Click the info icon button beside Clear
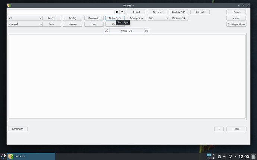This screenshot has height=160, width=257. pyautogui.click(x=219, y=129)
